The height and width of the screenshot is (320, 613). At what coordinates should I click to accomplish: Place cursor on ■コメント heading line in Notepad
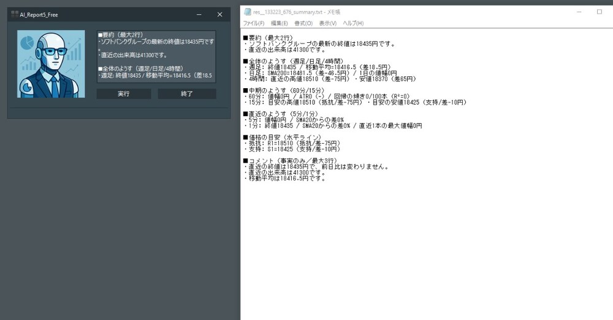290,161
